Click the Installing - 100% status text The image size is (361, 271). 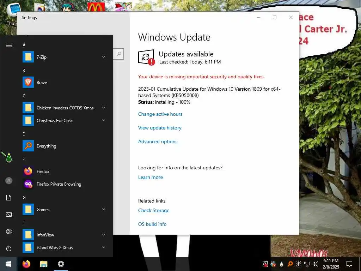click(x=172, y=102)
